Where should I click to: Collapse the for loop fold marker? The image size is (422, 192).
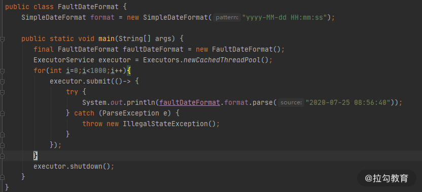(2, 71)
